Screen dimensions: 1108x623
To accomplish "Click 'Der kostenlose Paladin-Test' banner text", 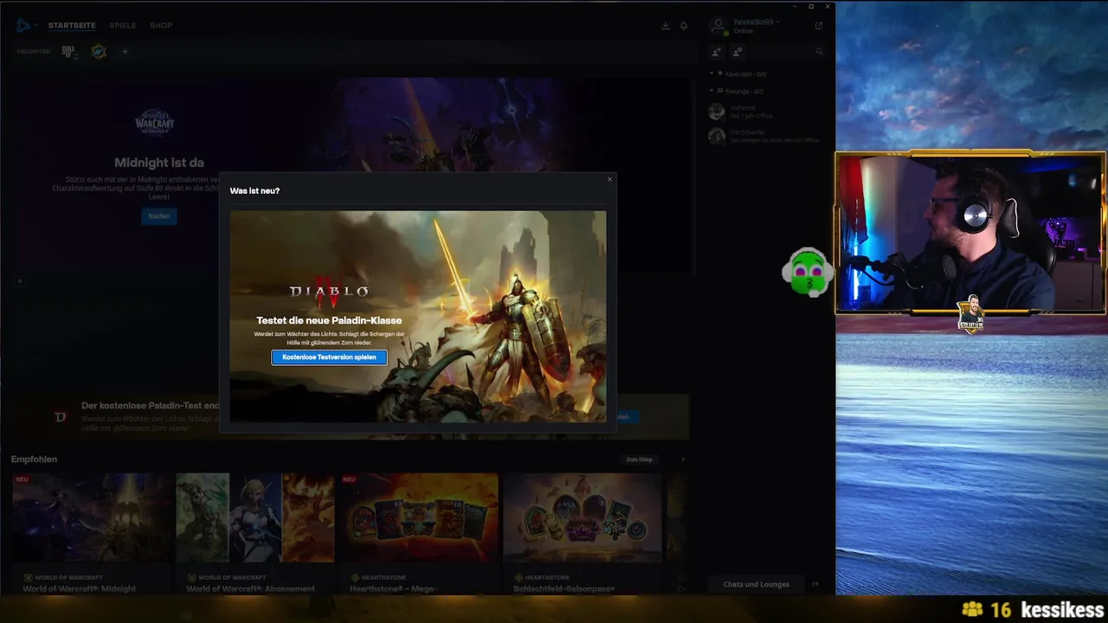I will pyautogui.click(x=151, y=405).
